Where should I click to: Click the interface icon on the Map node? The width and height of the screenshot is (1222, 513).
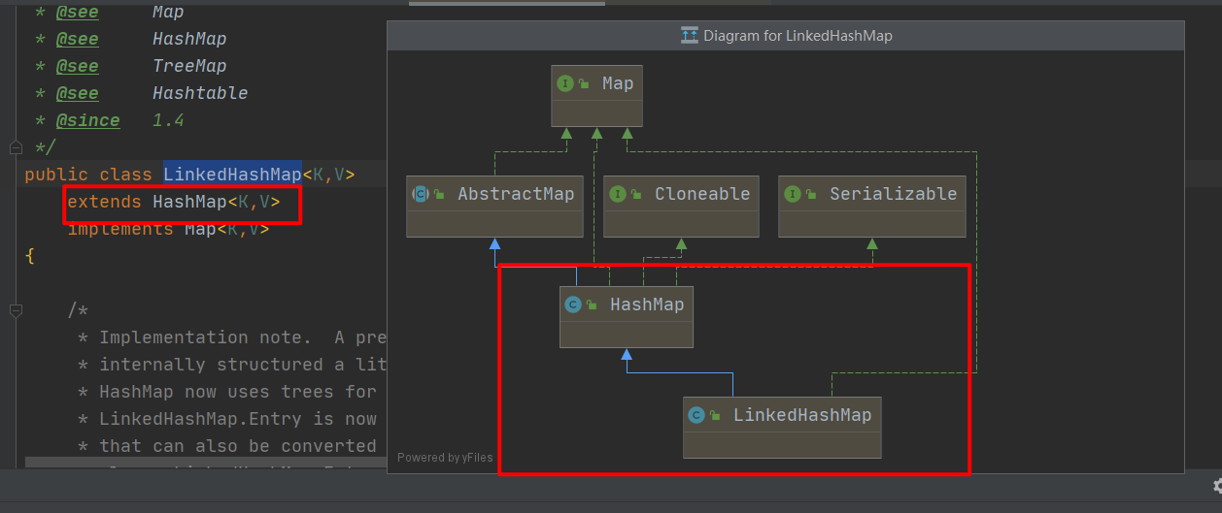click(566, 83)
